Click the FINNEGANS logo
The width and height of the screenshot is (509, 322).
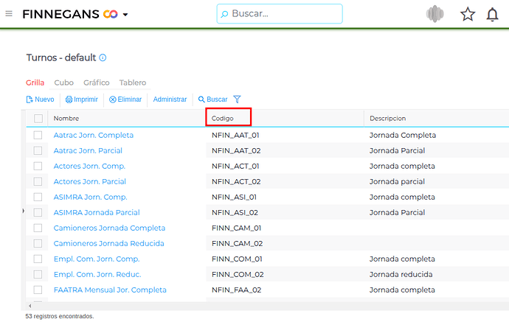coord(70,14)
